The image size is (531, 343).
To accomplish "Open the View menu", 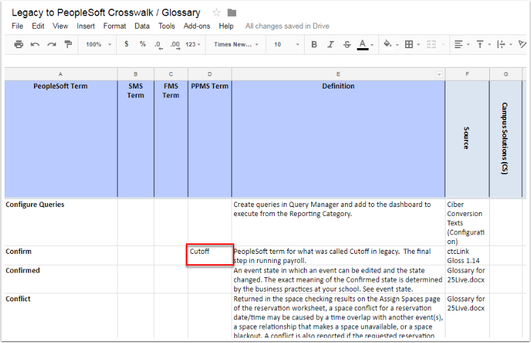I will (60, 26).
